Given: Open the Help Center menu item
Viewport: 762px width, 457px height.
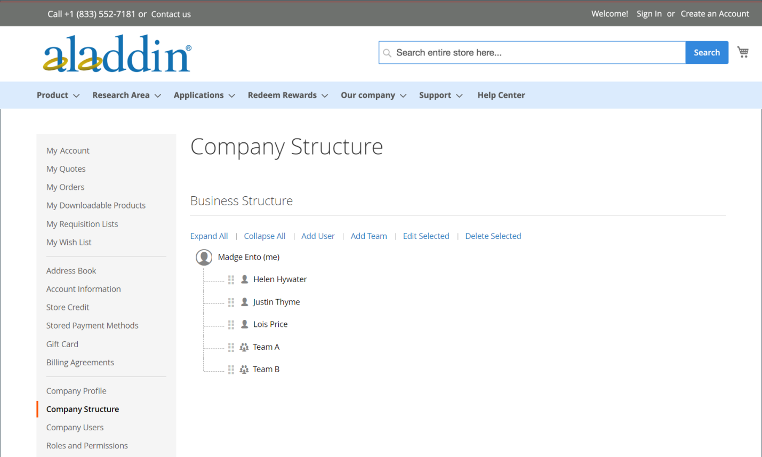Looking at the screenshot, I should pyautogui.click(x=501, y=95).
